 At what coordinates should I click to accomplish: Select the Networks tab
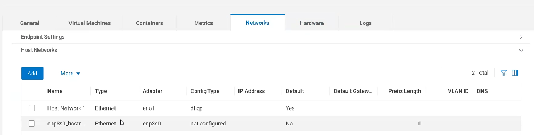258,23
